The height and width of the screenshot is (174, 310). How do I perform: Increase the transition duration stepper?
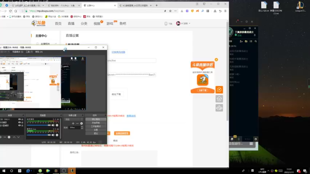pos(82,127)
